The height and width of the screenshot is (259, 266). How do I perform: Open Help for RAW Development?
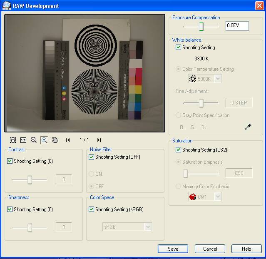tap(247, 249)
